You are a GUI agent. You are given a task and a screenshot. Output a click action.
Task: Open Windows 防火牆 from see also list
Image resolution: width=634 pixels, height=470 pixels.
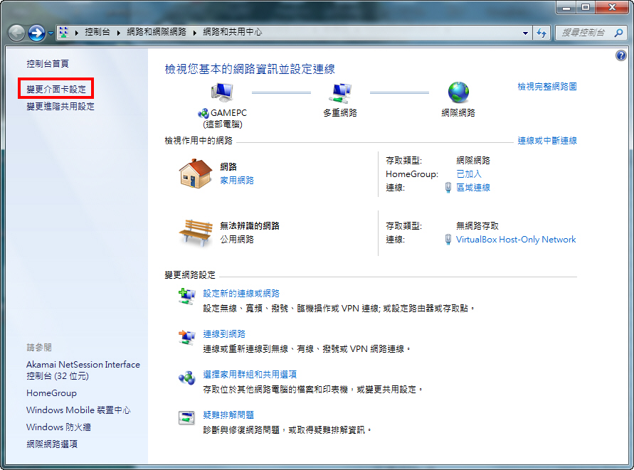pos(58,427)
